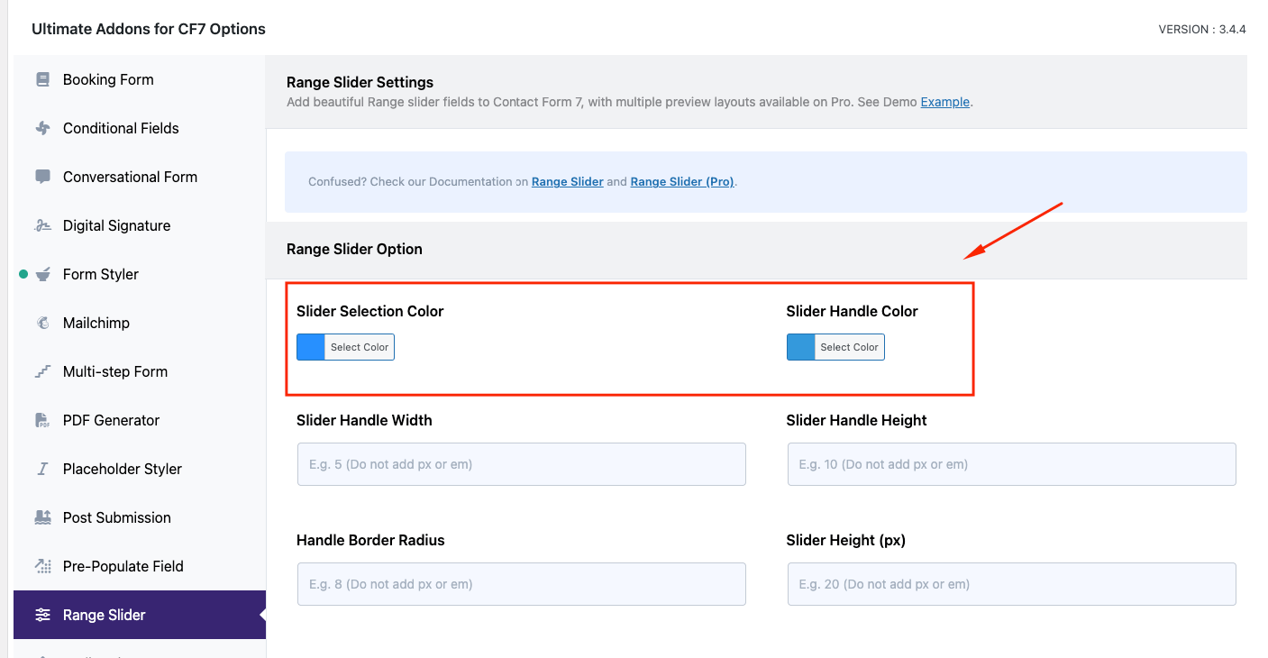Open the Conditional Fields tab
The image size is (1268, 658).
140,128
